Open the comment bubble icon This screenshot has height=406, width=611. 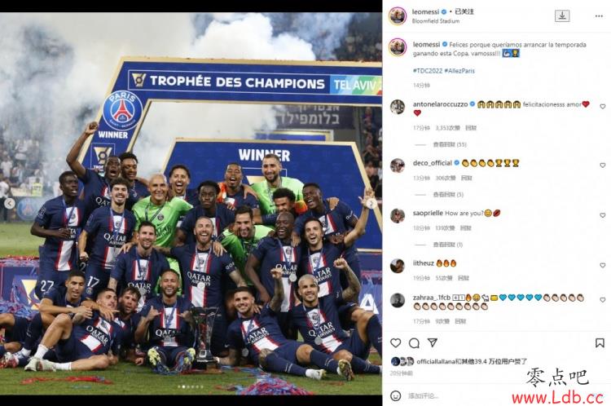[414, 343]
